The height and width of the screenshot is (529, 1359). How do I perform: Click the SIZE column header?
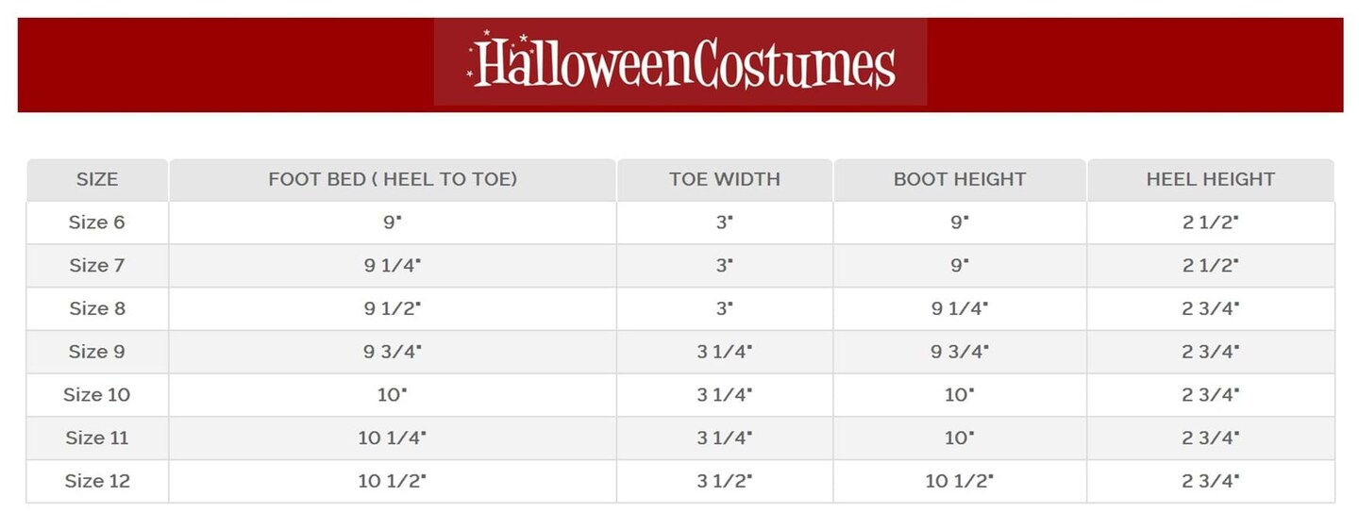pos(97,179)
